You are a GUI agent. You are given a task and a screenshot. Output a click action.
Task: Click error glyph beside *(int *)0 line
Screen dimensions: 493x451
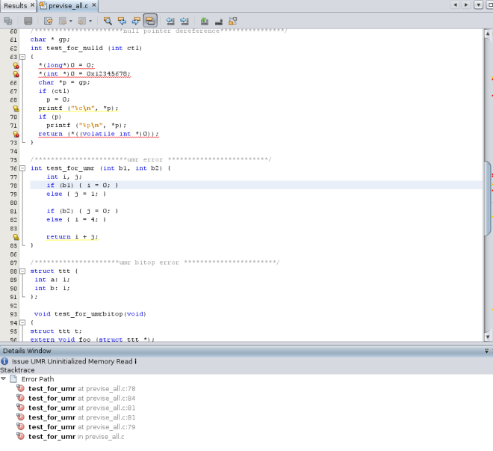(x=16, y=74)
